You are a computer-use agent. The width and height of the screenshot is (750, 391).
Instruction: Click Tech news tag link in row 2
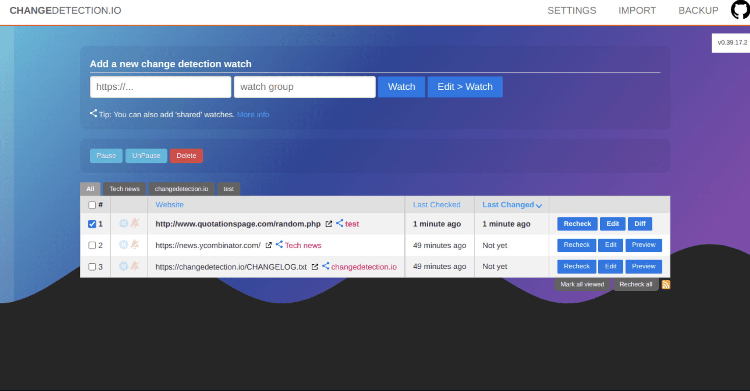pos(303,245)
